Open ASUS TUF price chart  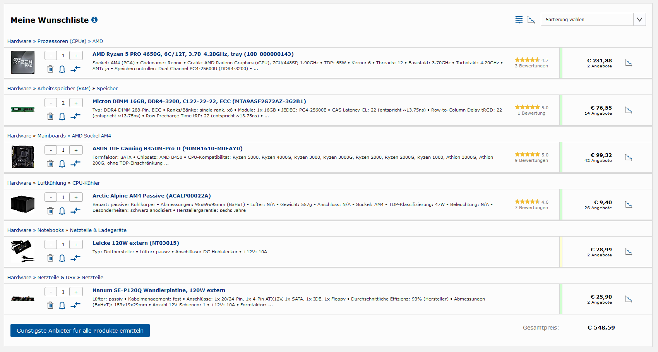(x=629, y=157)
